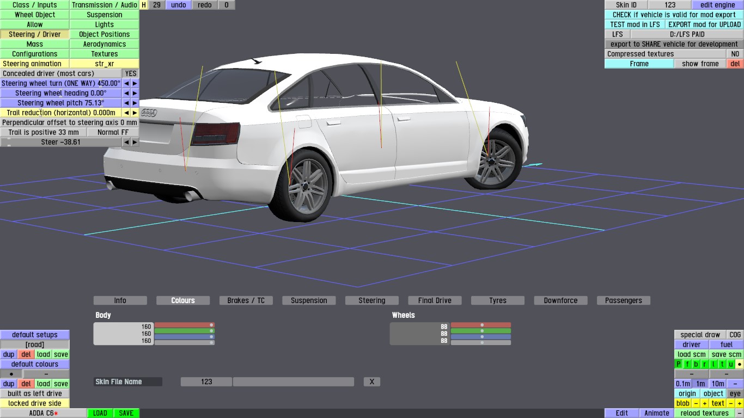
Task: Click the plus button next to blob
Action: tap(704, 403)
